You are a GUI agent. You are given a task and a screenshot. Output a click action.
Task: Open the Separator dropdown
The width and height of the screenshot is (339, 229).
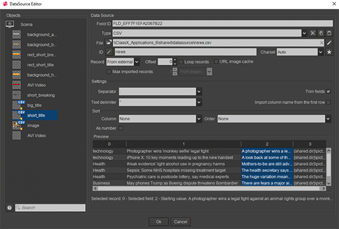pos(199,92)
